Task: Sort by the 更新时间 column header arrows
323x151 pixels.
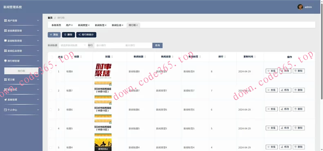Action: 255,57
